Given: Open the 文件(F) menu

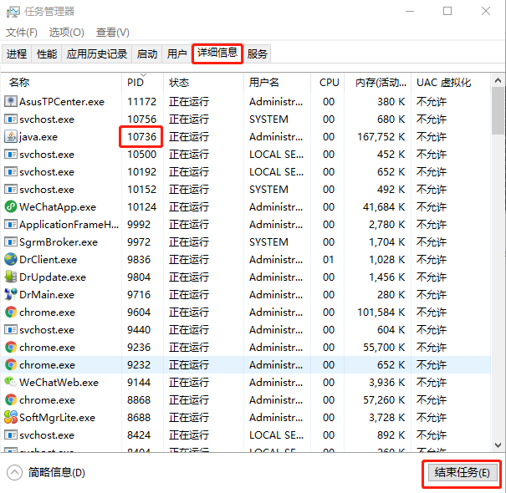Looking at the screenshot, I should tap(22, 33).
